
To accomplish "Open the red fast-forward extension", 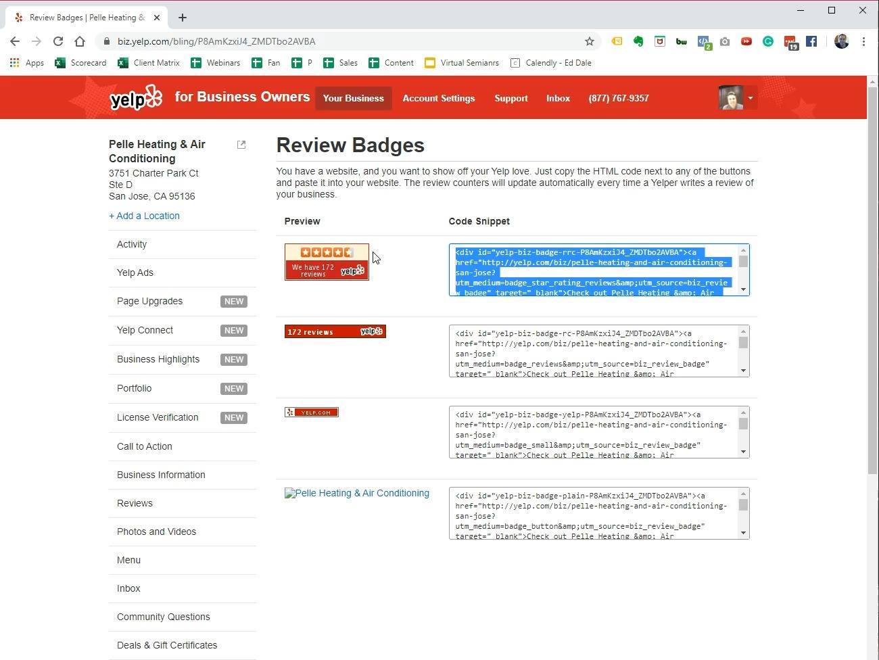I will [746, 41].
